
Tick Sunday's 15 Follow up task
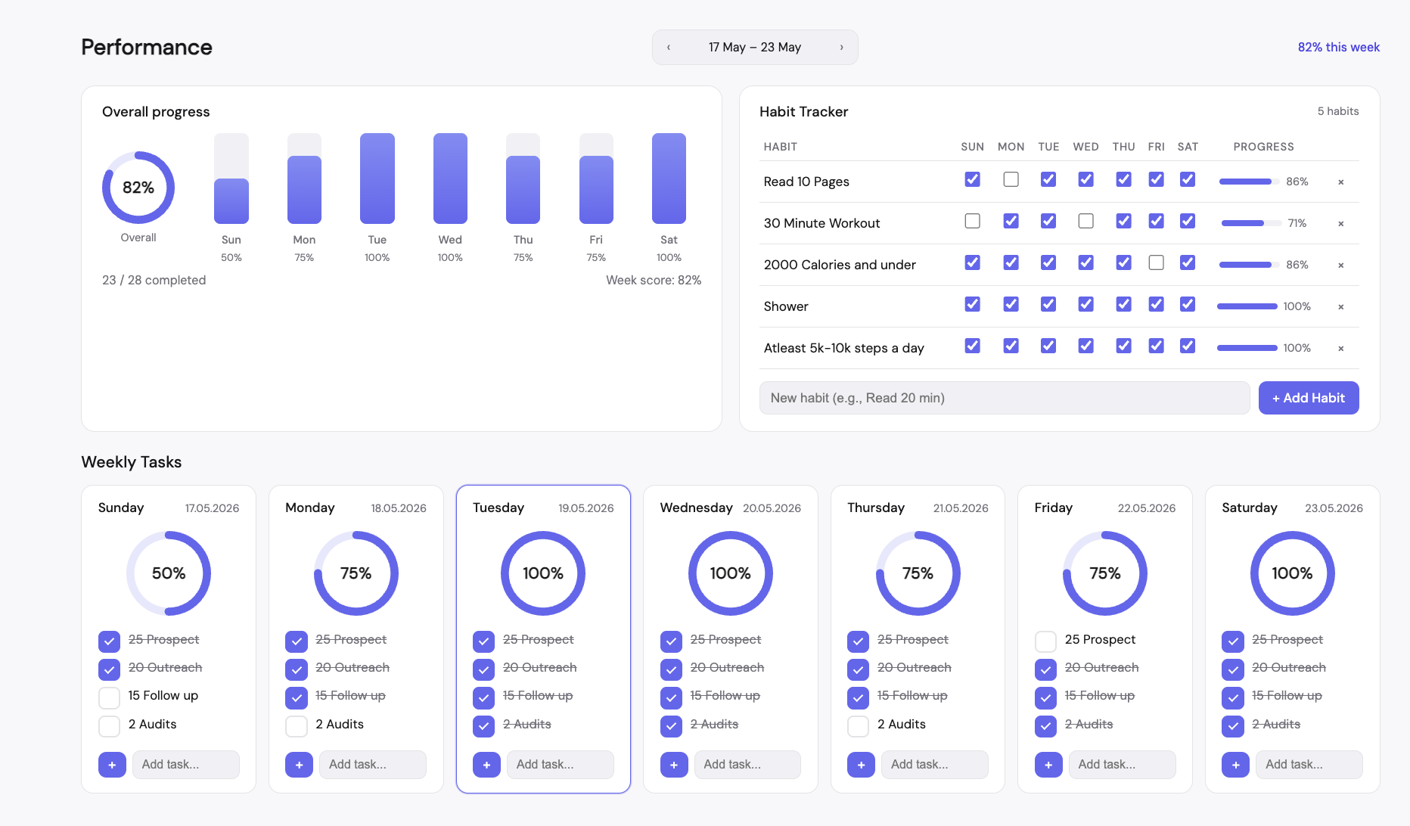(109, 697)
